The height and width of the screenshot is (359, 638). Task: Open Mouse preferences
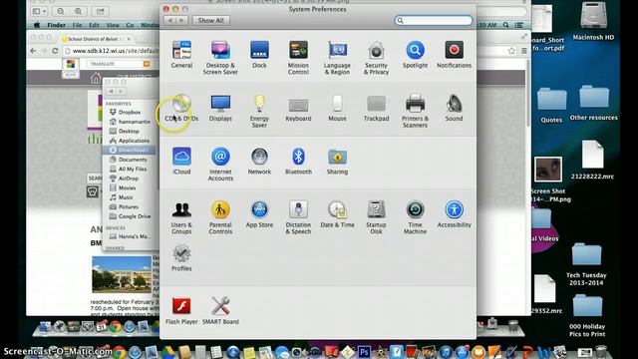[337, 108]
